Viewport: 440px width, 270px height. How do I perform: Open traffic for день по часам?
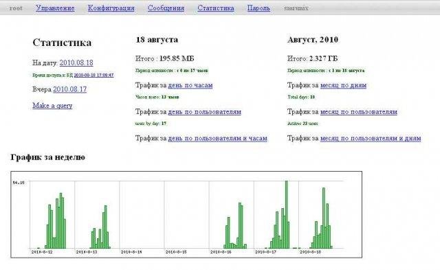190,85
